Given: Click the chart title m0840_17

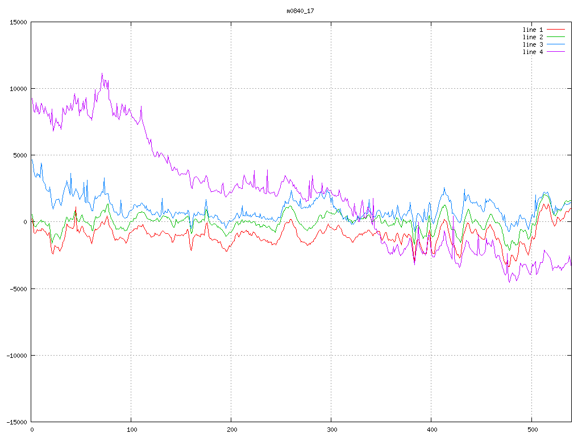Looking at the screenshot, I should point(300,11).
